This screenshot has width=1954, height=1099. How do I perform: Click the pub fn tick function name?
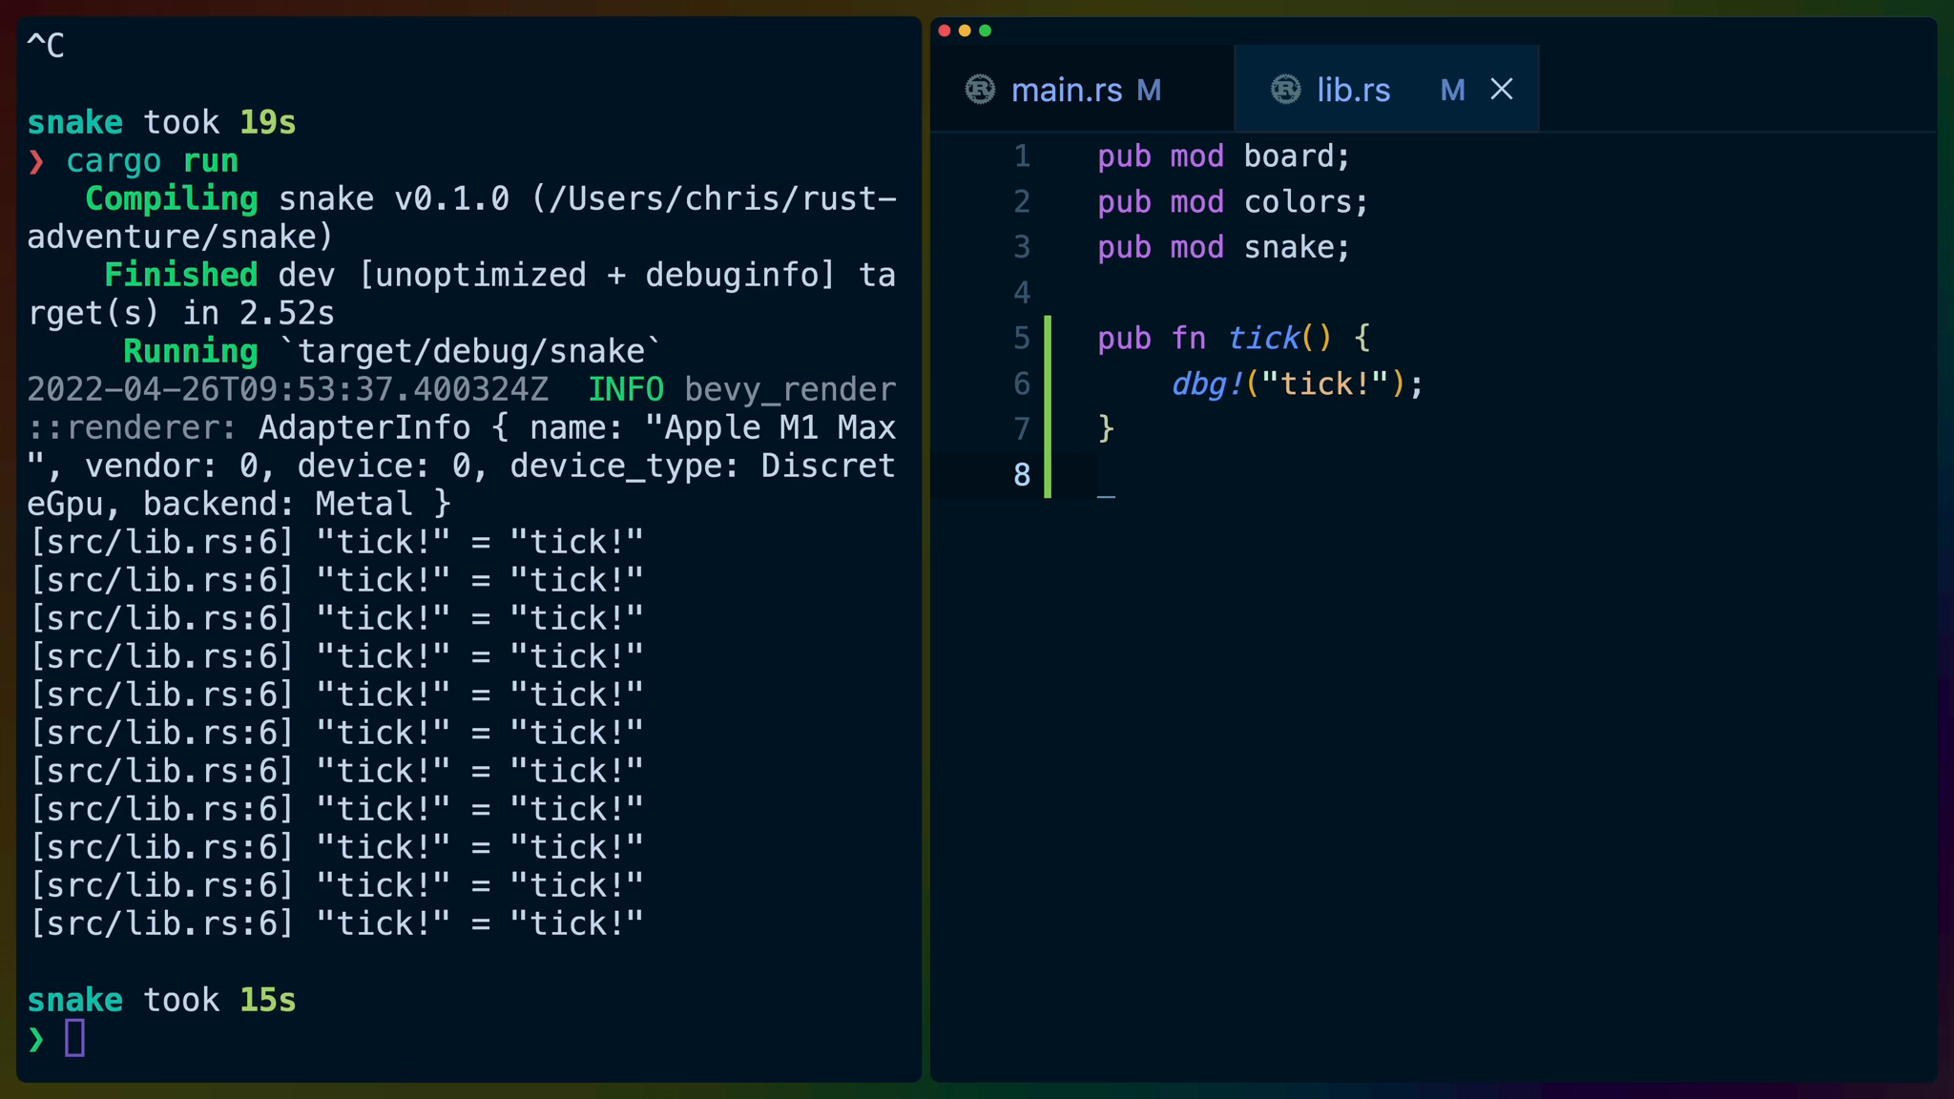click(1262, 338)
